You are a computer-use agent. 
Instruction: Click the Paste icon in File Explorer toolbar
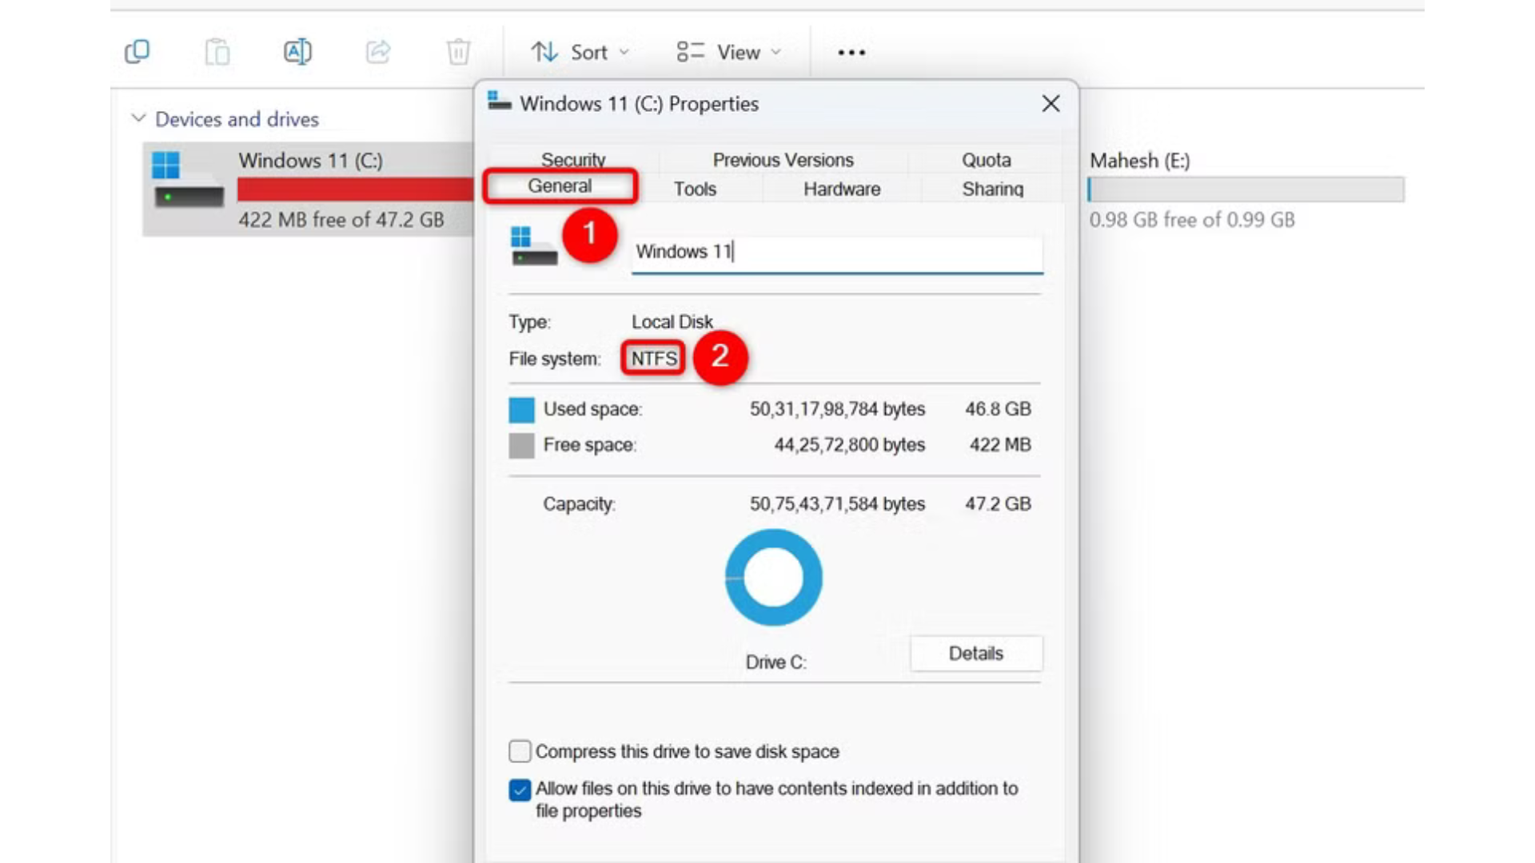tap(217, 52)
